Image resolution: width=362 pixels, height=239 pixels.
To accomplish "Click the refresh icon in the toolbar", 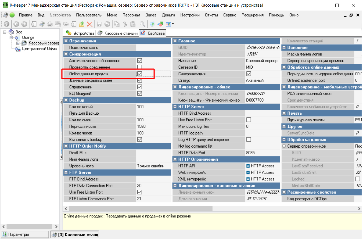I will (x=6, y=24).
